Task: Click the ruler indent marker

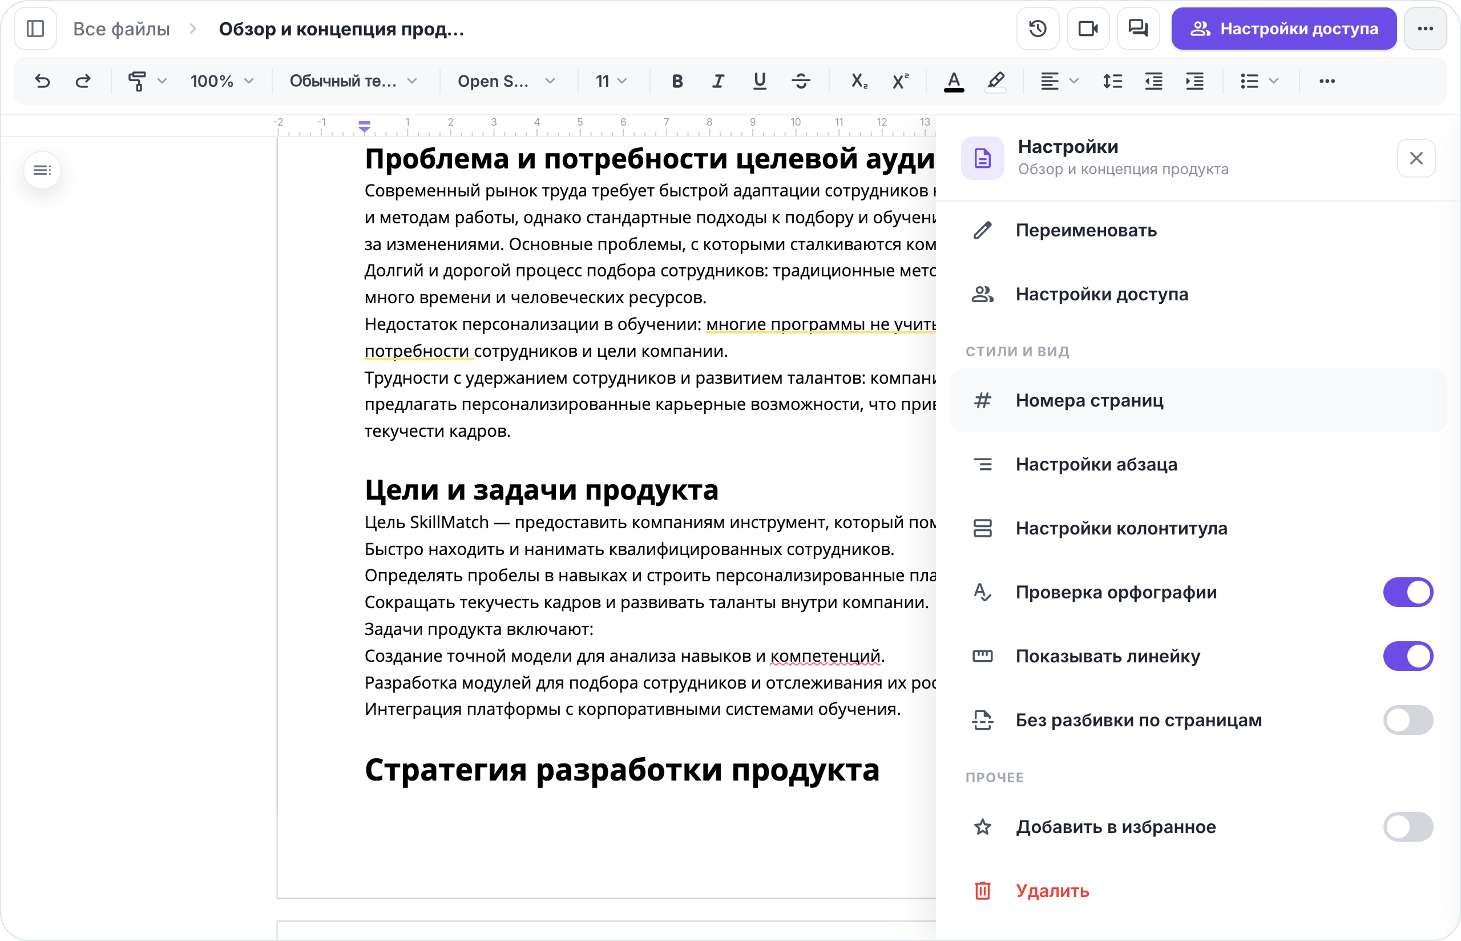Action: tap(365, 127)
